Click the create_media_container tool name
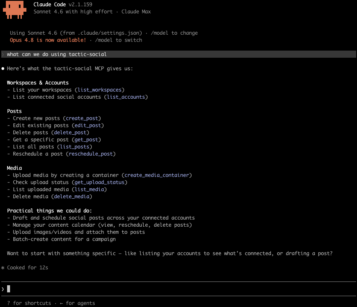 click(157, 175)
